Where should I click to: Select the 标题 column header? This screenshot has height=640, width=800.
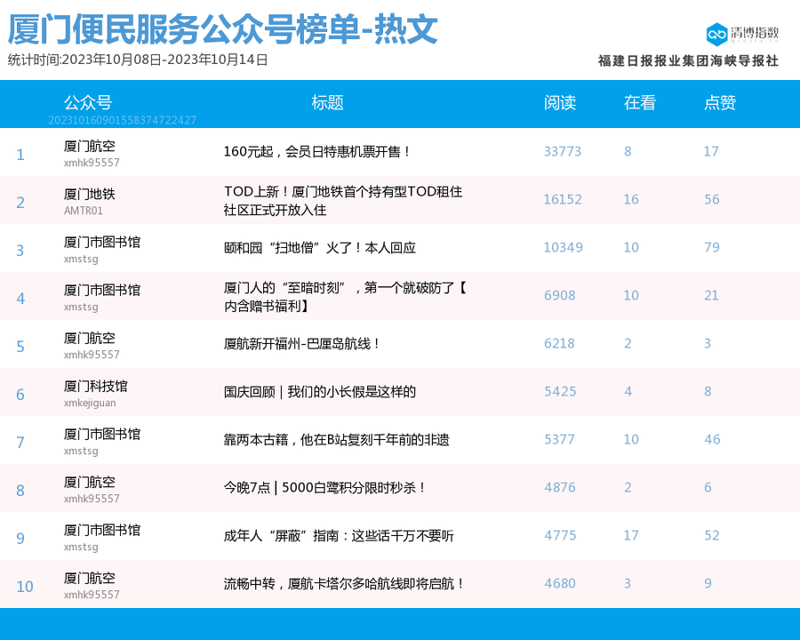click(x=327, y=102)
